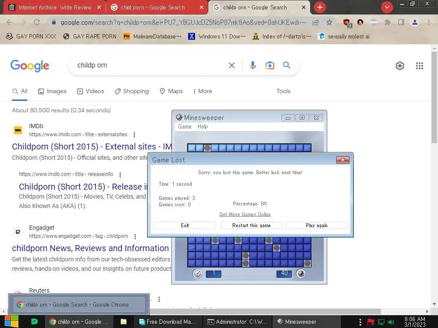Click the network tray icon

pyautogui.click(x=381, y=322)
